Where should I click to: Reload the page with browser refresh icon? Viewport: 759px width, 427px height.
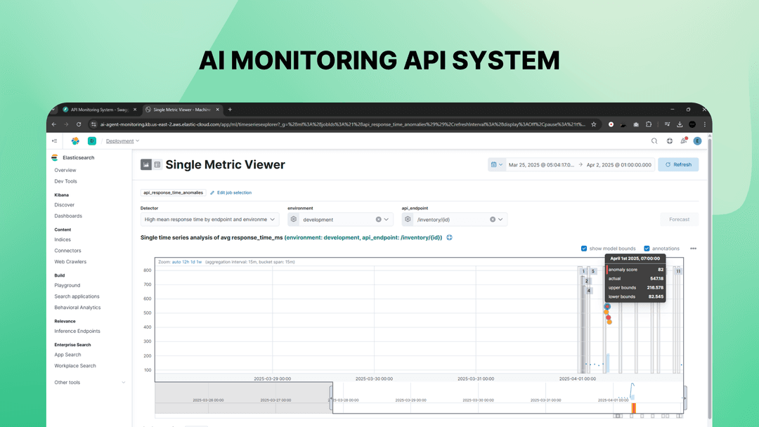79,124
